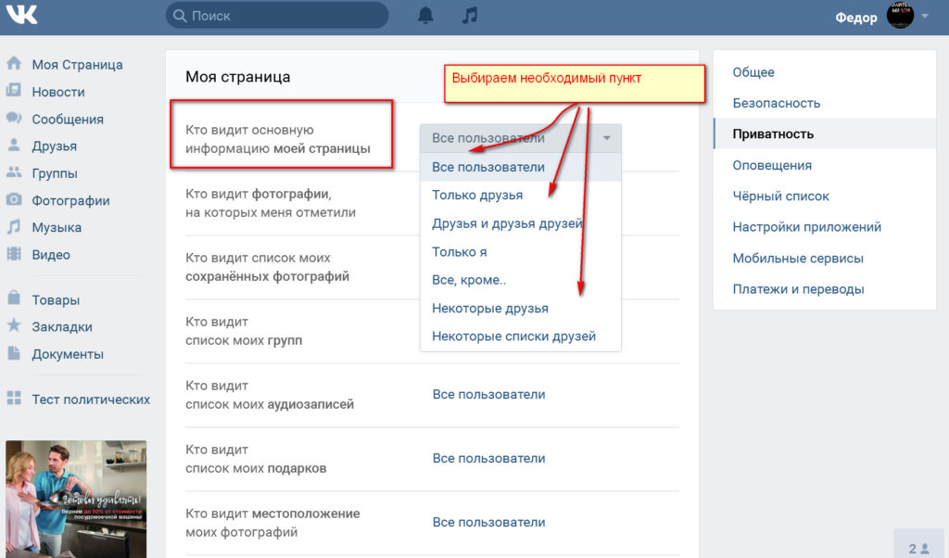
Task: Open the Настройки приложений tab
Action: click(825, 227)
